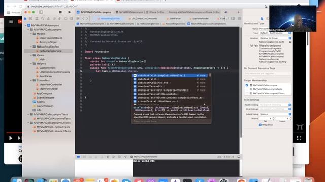Select downloadTask(with:completionHandler:) completion

point(170,90)
